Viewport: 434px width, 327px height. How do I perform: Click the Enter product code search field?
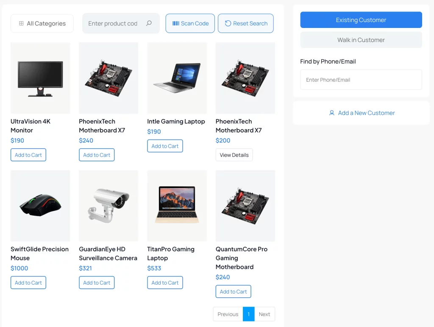pyautogui.click(x=121, y=23)
